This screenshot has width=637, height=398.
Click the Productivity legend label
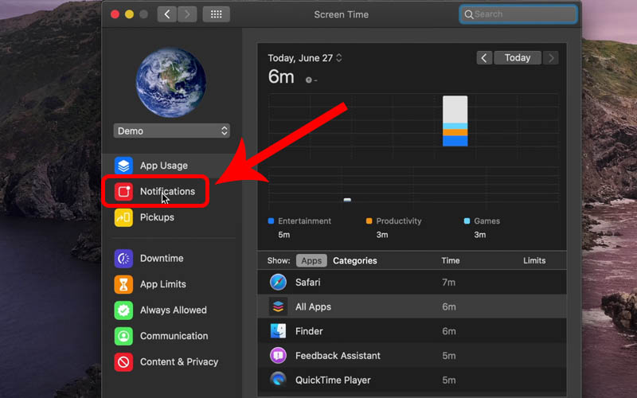(x=399, y=221)
